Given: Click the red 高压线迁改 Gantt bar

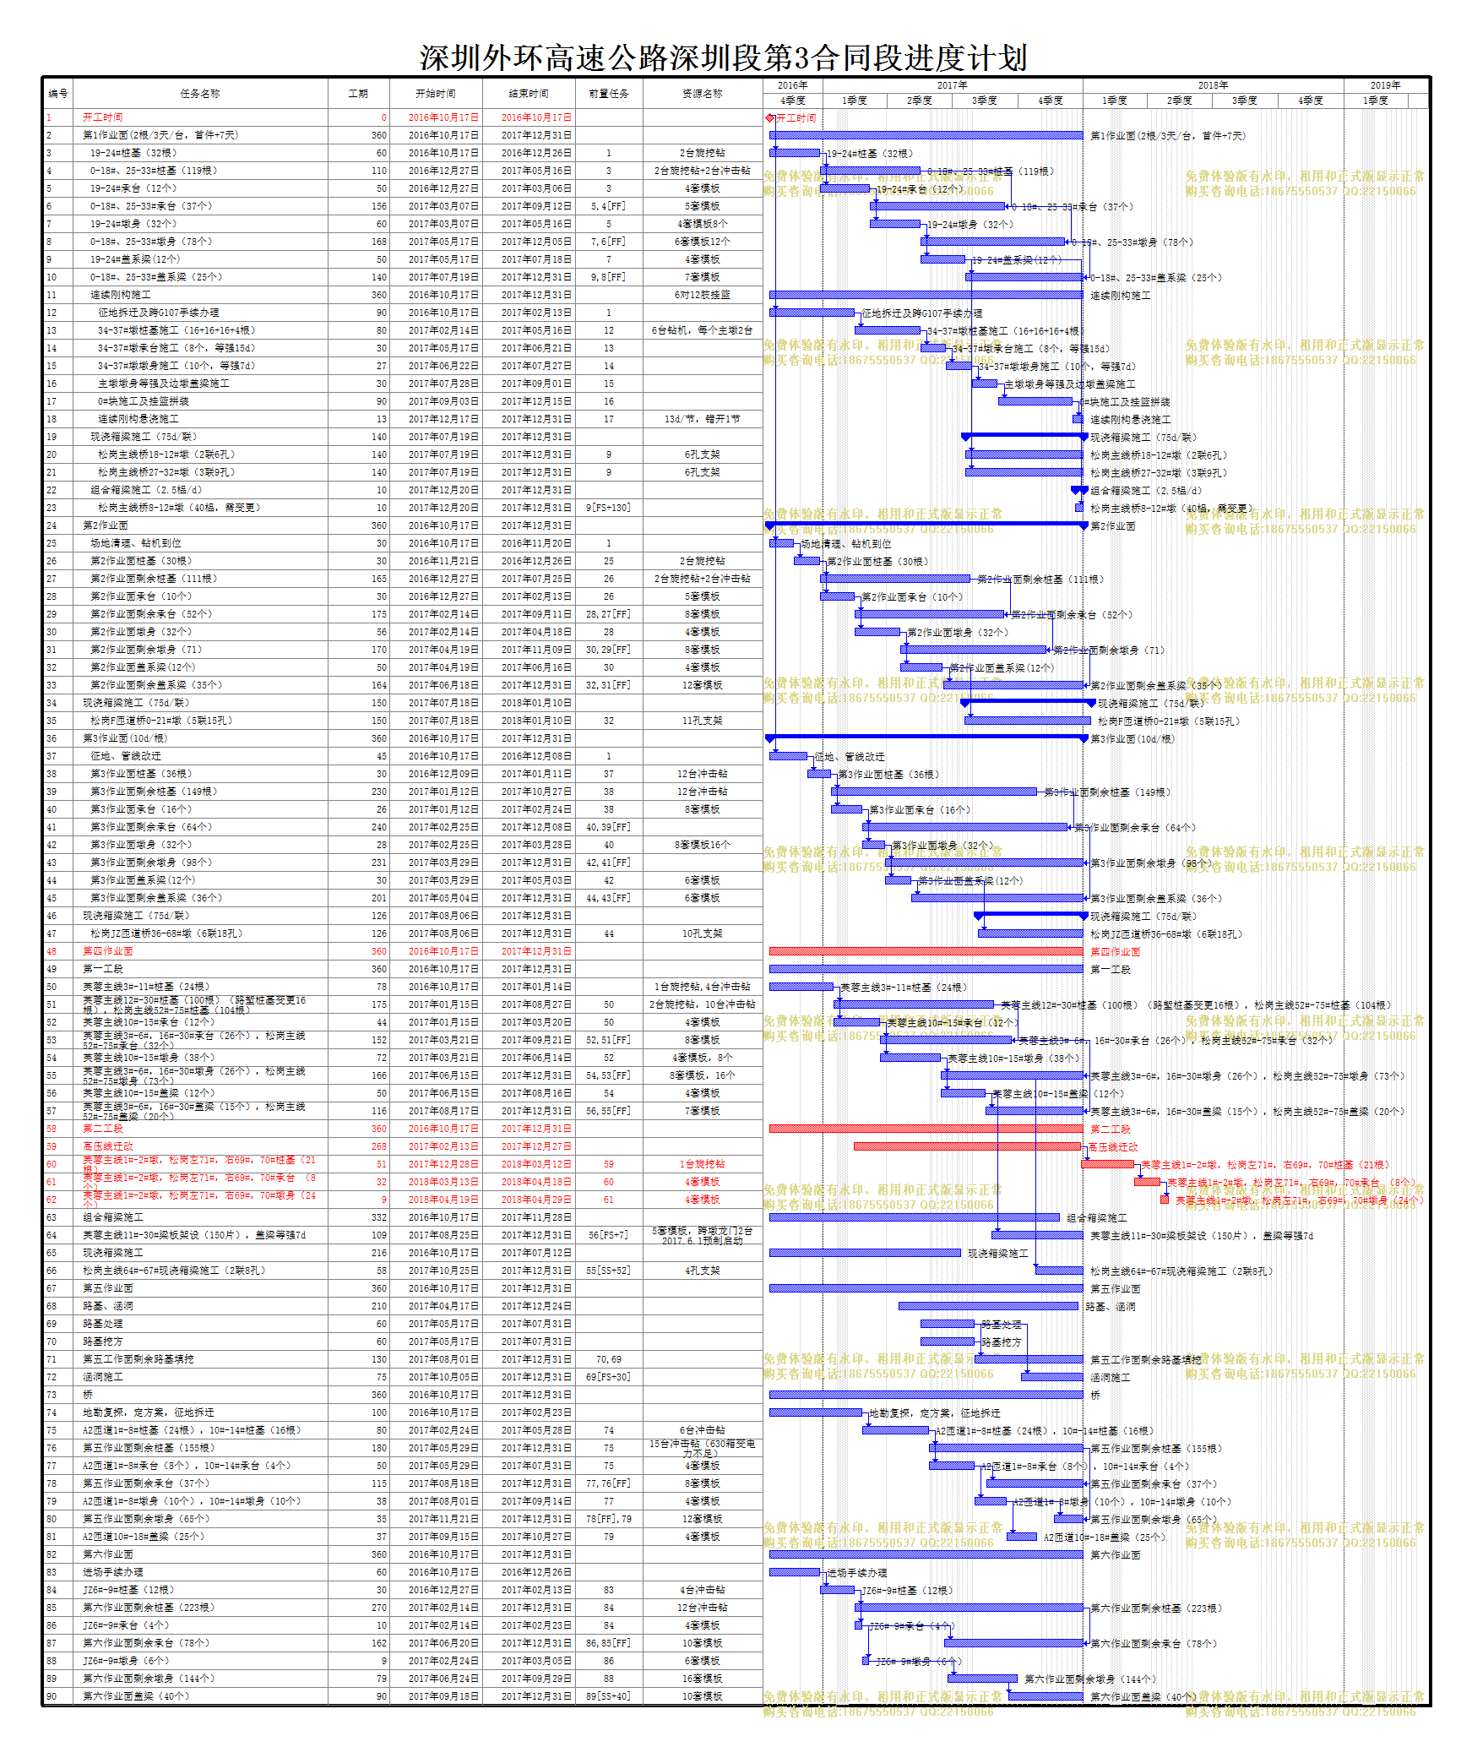Looking at the screenshot, I should click(967, 1146).
